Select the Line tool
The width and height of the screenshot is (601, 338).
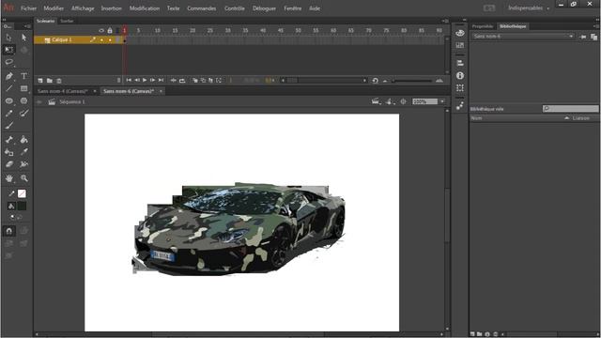(8, 88)
